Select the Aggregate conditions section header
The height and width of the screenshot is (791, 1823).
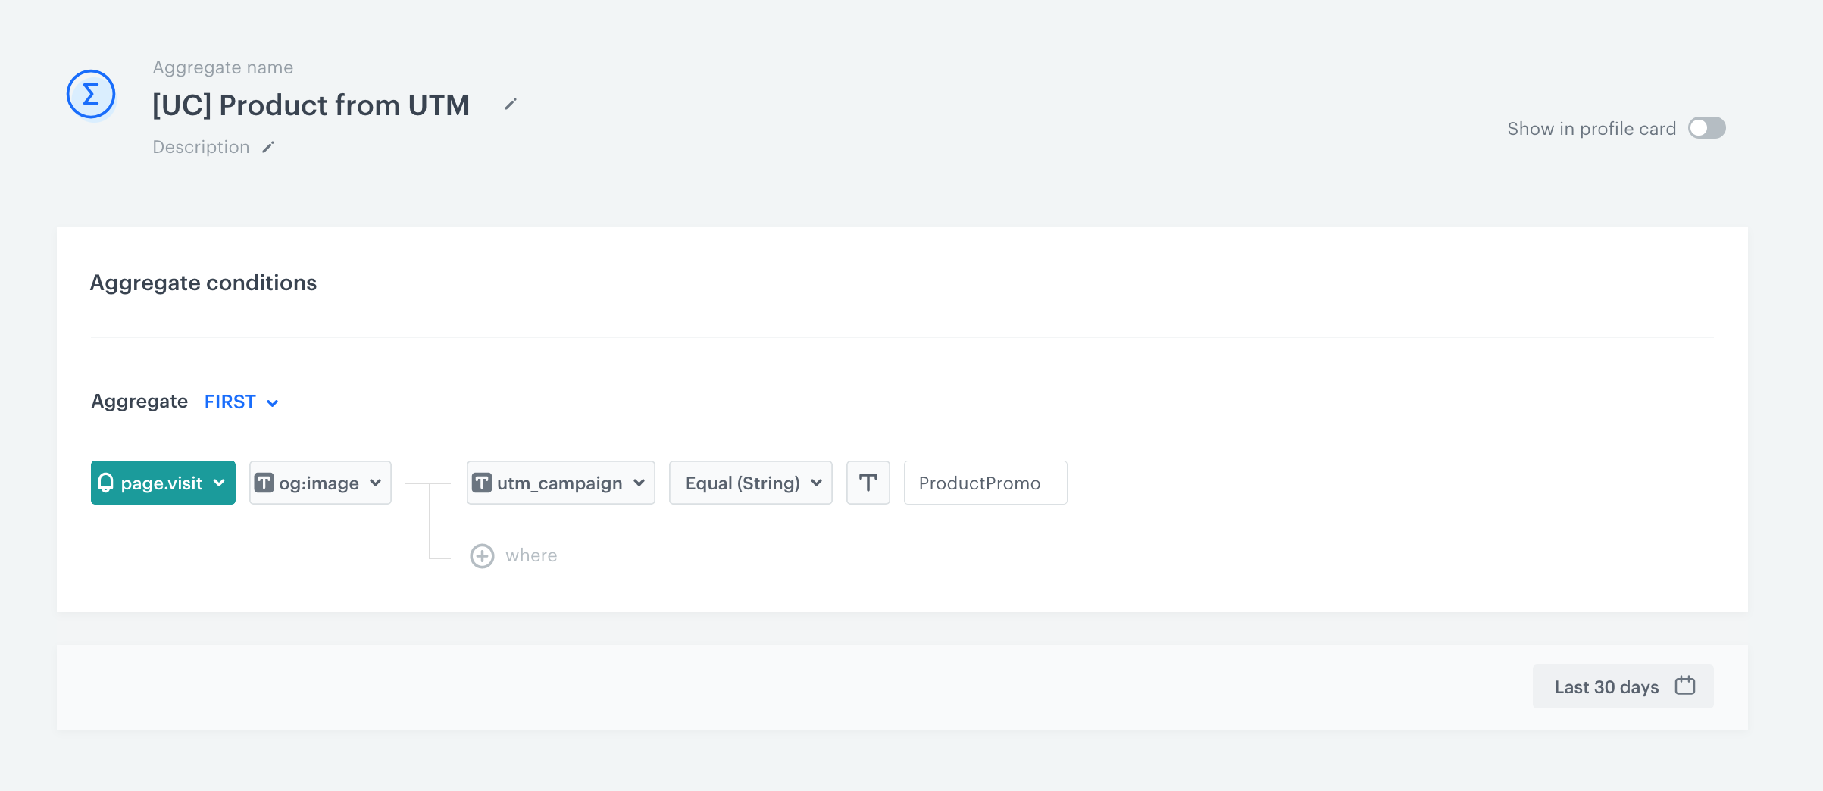coord(203,283)
